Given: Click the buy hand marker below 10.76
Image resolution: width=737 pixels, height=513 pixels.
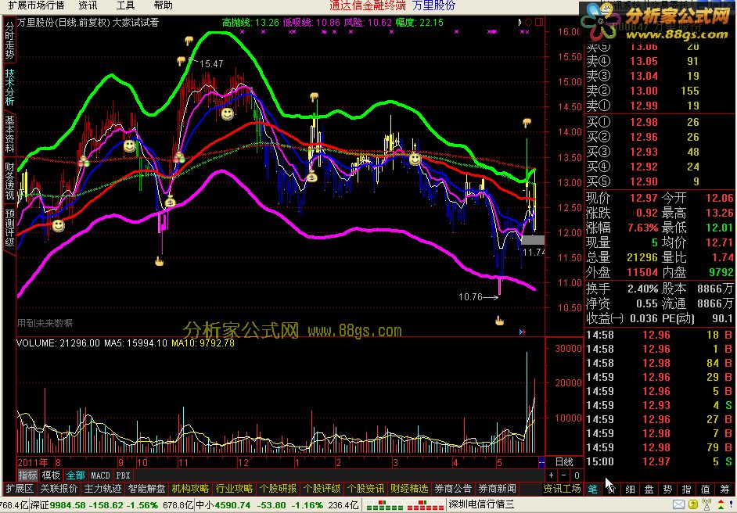Looking at the screenshot, I should pyautogui.click(x=499, y=321).
